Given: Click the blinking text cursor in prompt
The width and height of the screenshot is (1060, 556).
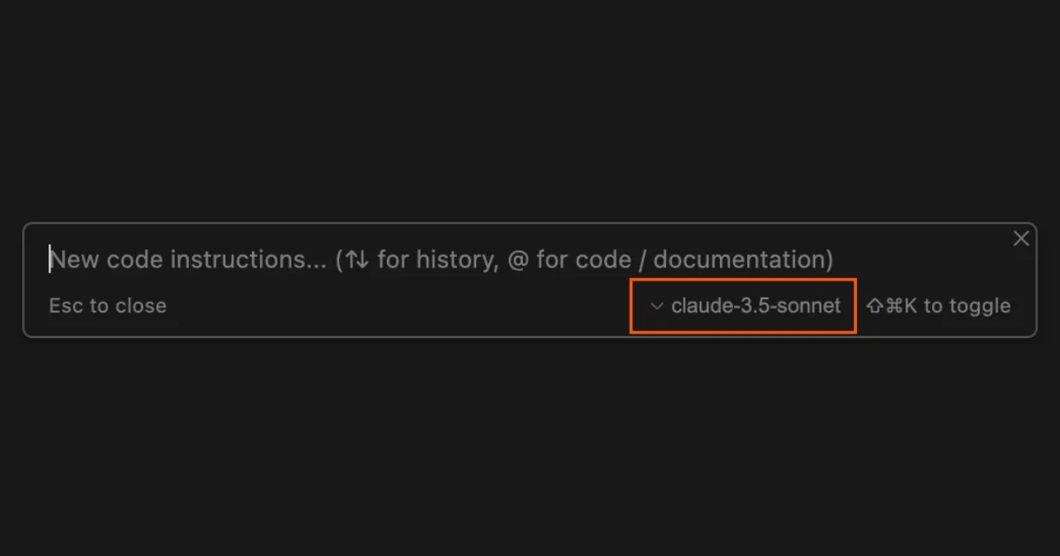Looking at the screenshot, I should [x=49, y=259].
